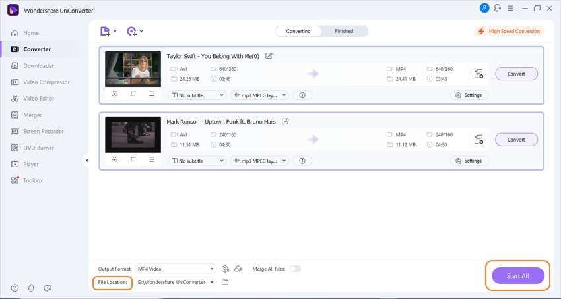Open Settings for the Mark Ronson video

point(469,161)
